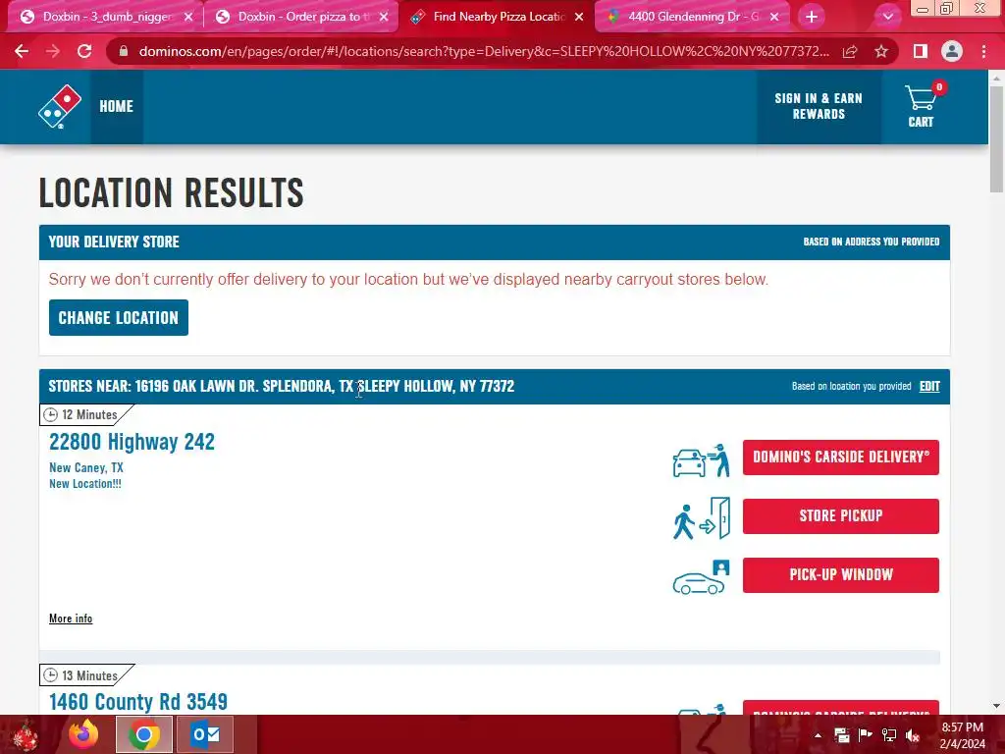This screenshot has height=754, width=1005.
Task: Choose Store Pickup for Highway 242
Action: [x=841, y=516]
